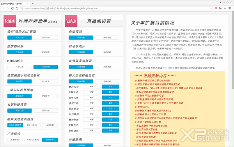The height and width of the screenshot is (147, 234).
Task: Click the 关于本扩展目前情况 heading
Action: click(x=152, y=23)
